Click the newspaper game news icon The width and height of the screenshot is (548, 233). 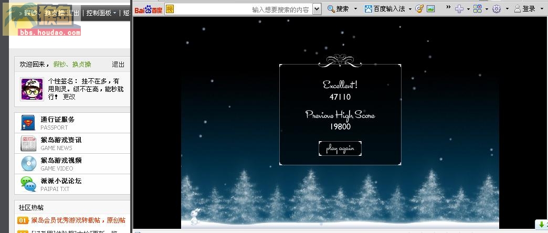pyautogui.click(x=28, y=143)
